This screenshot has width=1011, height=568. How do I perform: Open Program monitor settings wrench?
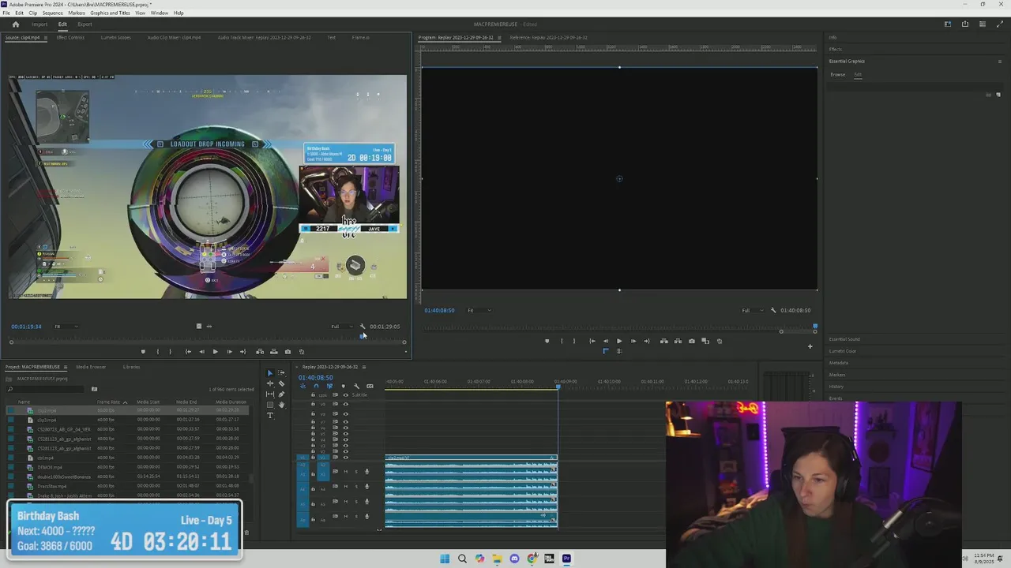tap(773, 311)
